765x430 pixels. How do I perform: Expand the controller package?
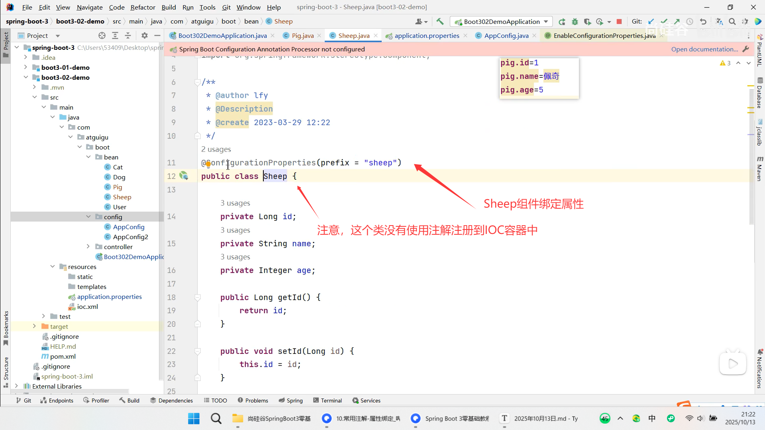(88, 247)
